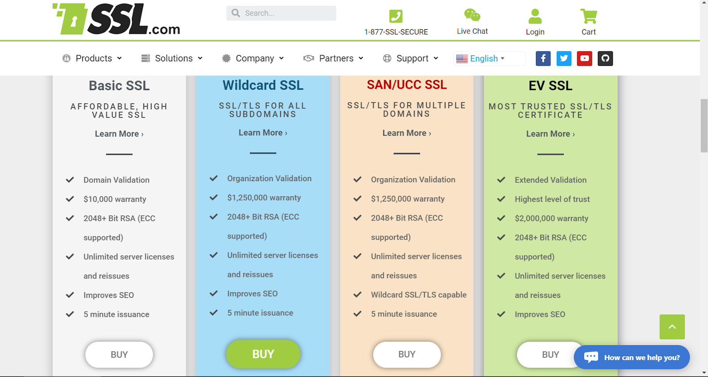Image resolution: width=708 pixels, height=377 pixels.
Task: Click 5 minute issuance in Basic SSL column
Action: click(116, 314)
